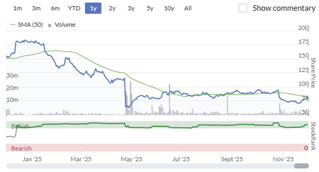Screen dimensions: 319x172
Task: Click the 100 price axis value
Action: 303,84
